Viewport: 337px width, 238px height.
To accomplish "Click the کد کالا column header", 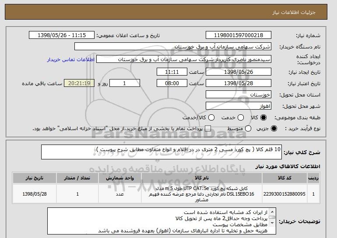I will click(x=284, y=178).
